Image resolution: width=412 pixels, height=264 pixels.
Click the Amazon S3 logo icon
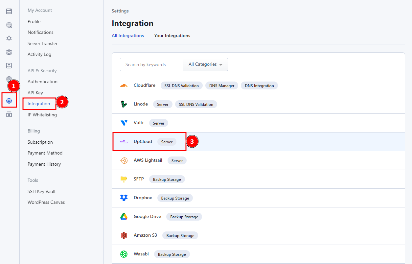click(124, 235)
